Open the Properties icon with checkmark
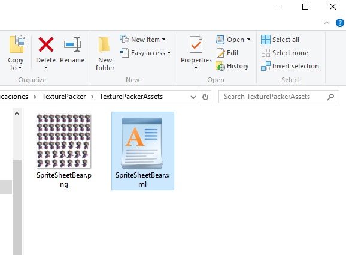The height and width of the screenshot is (255, 346). [x=196, y=44]
